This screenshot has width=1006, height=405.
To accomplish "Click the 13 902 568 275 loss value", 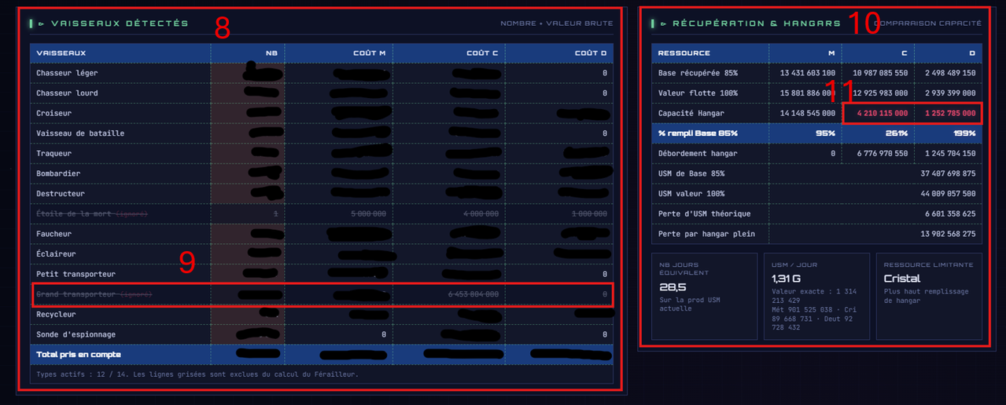I will click(948, 234).
